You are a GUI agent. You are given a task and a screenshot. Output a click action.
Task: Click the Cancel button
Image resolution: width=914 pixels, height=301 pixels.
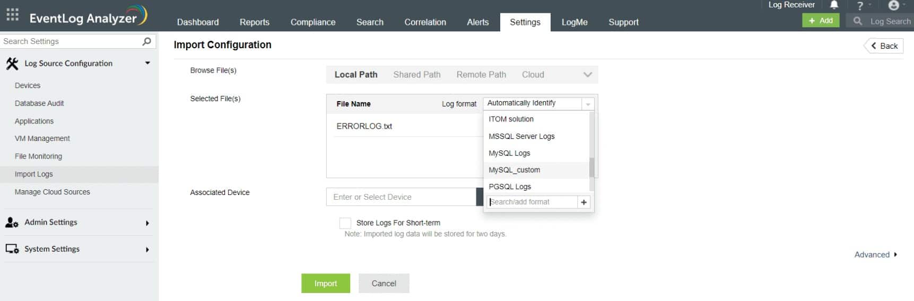384,284
